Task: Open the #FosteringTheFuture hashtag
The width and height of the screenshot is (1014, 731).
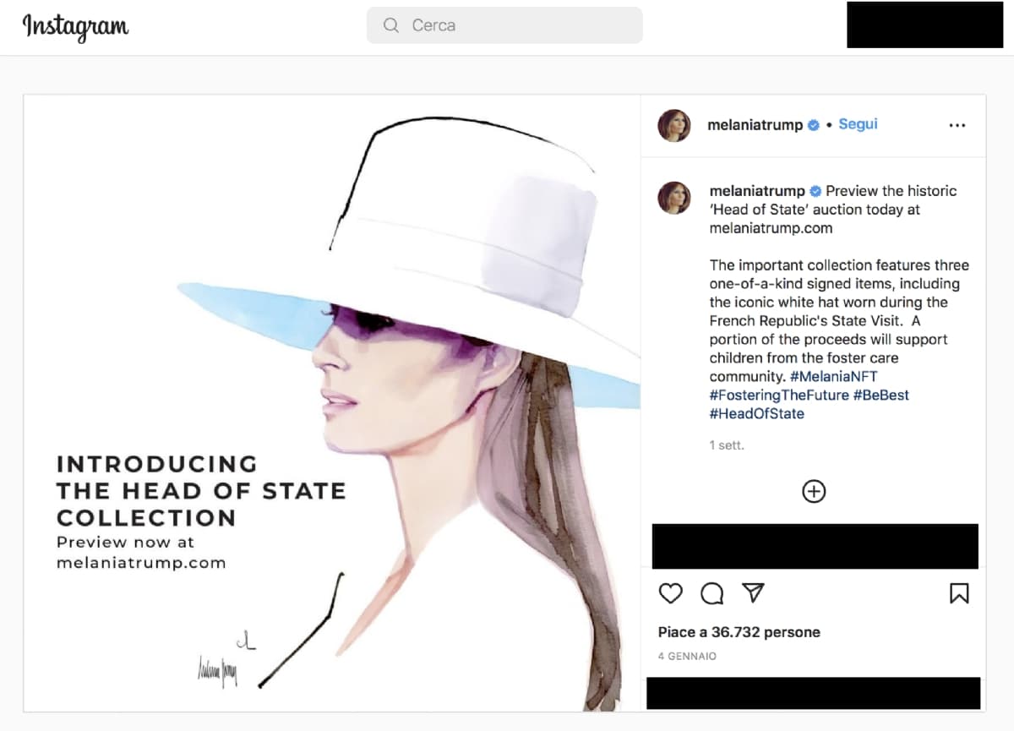Action: [778, 395]
